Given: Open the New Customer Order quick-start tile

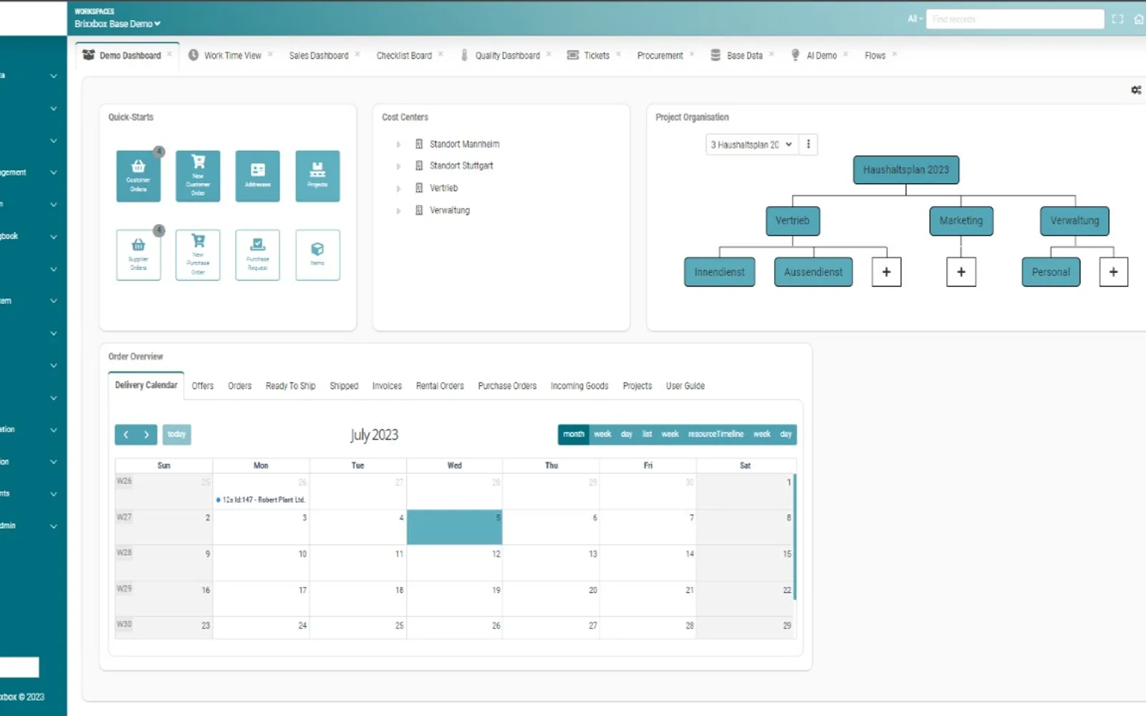Looking at the screenshot, I should [x=198, y=176].
